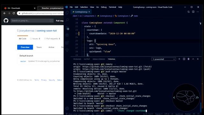
Task: Go forward in the browser
Action: 9,13
